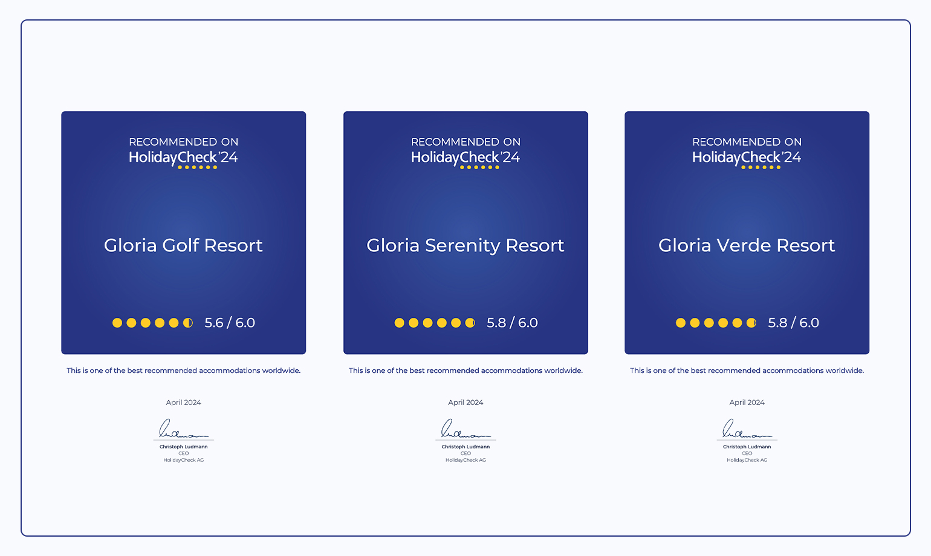Click the recommendation caption below Serenity Resort
Viewport: 931px width, 556px height.
coord(465,370)
